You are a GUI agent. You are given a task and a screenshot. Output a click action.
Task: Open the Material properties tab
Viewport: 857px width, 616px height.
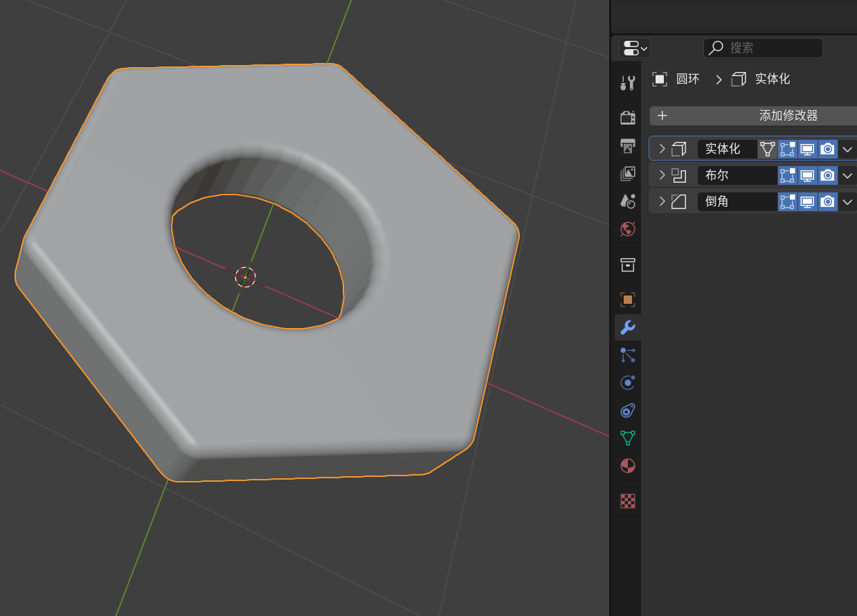tap(628, 466)
